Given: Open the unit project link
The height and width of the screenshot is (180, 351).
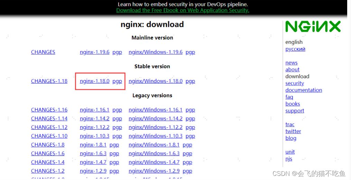Looking at the screenshot, I should pos(290,152).
